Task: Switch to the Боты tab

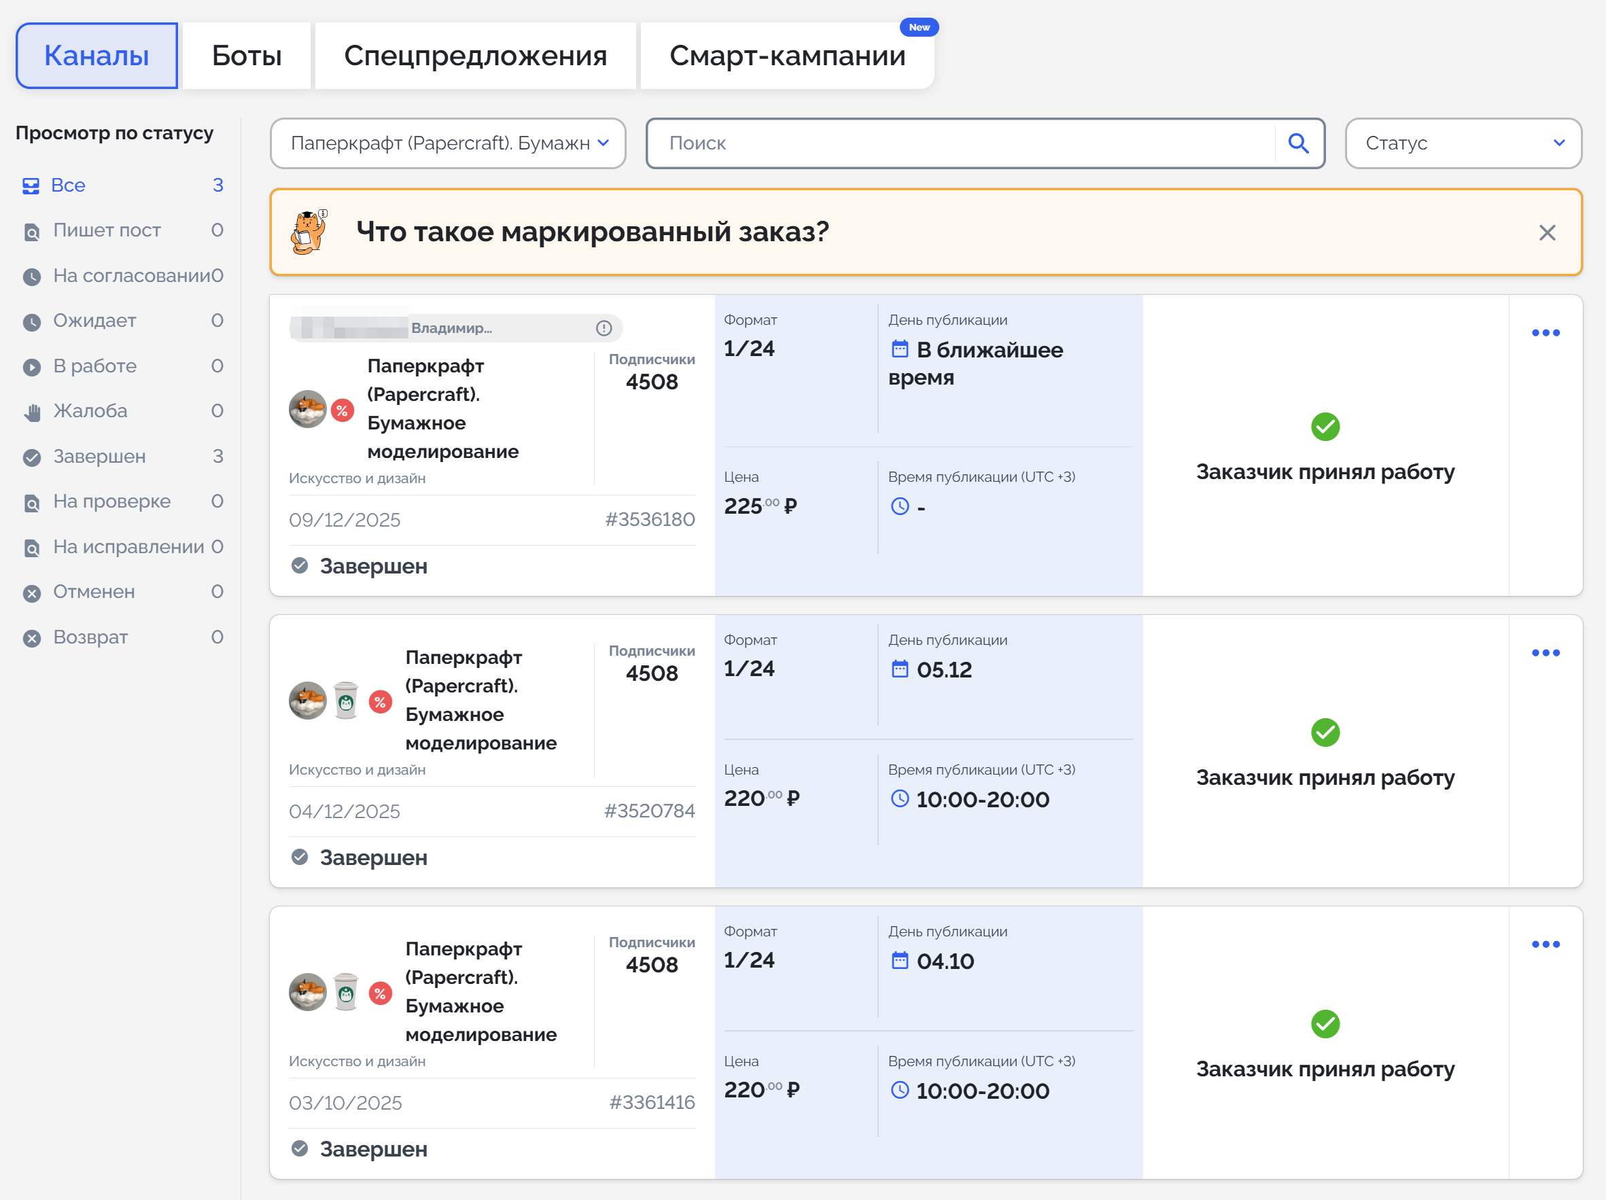Action: 246,56
